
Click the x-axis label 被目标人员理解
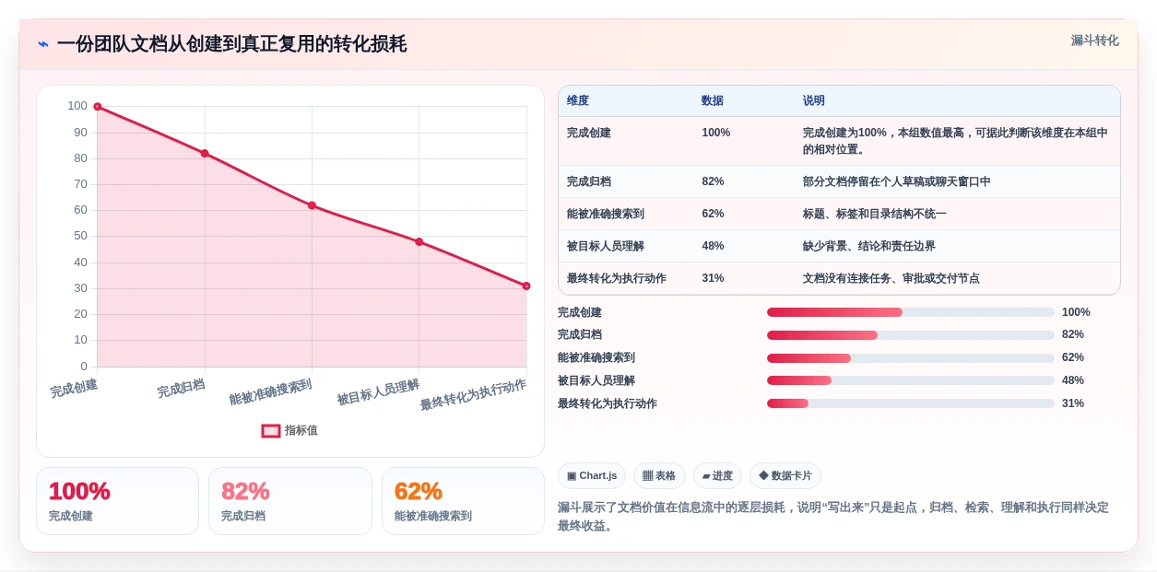click(378, 391)
